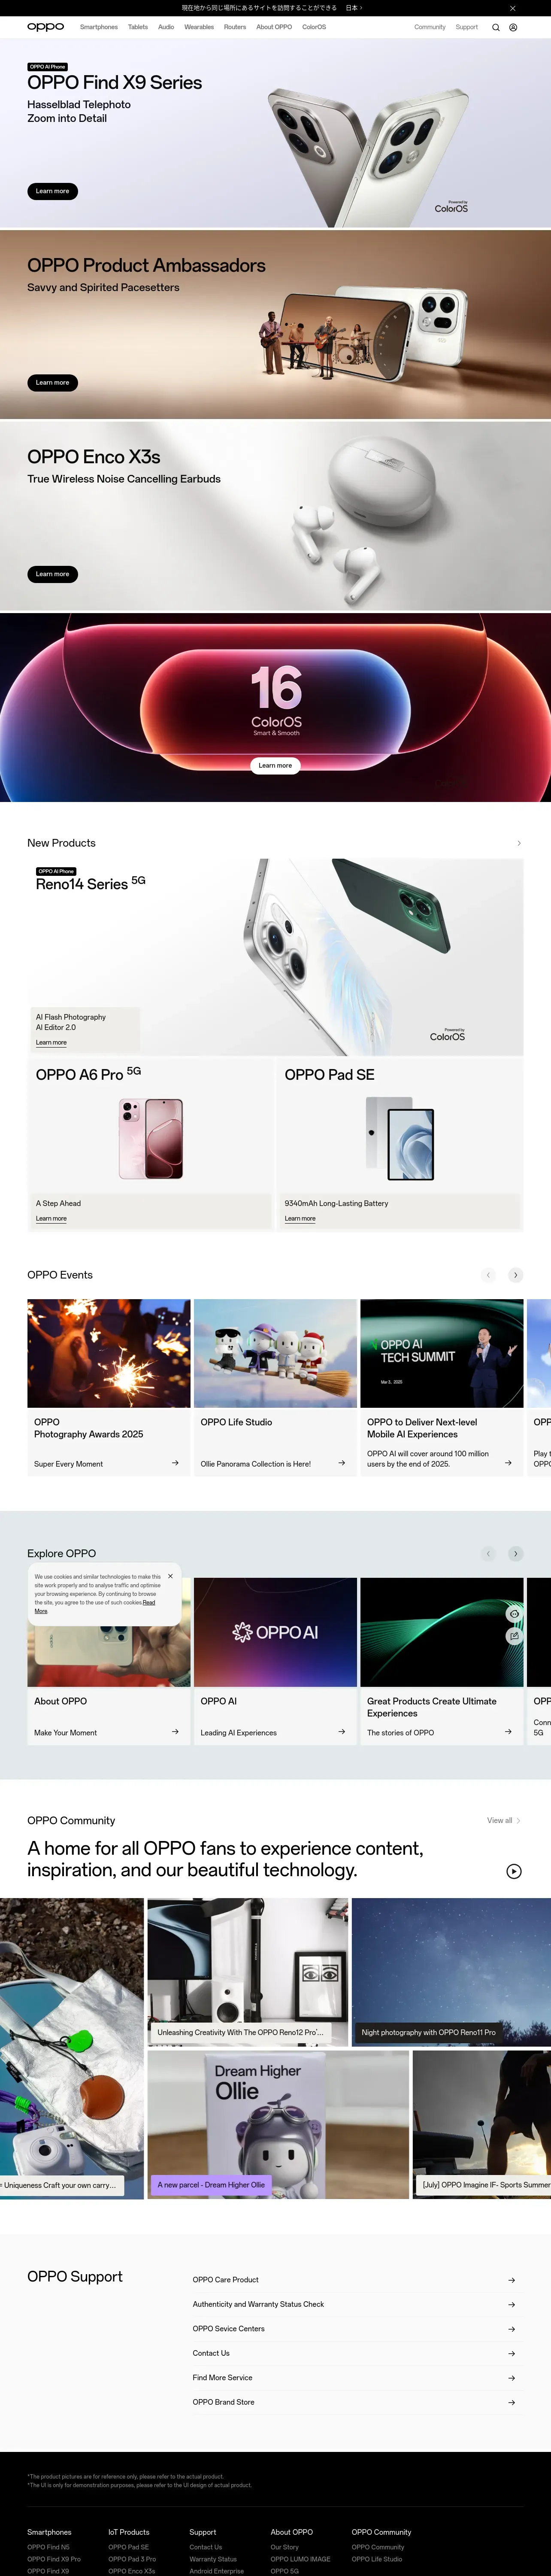
Task: Open OPPO LUMO IMAGE footer link
Action: tap(300, 2559)
